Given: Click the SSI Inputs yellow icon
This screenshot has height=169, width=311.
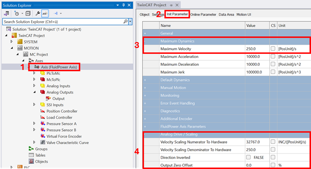Looking at the screenshot, I should point(43,105).
